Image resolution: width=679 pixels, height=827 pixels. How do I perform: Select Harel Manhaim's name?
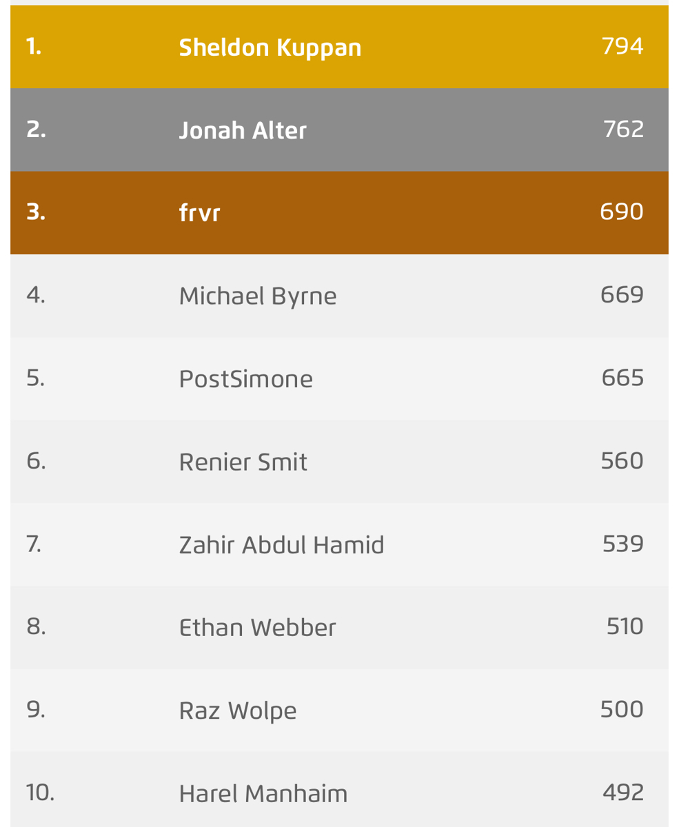point(263,794)
